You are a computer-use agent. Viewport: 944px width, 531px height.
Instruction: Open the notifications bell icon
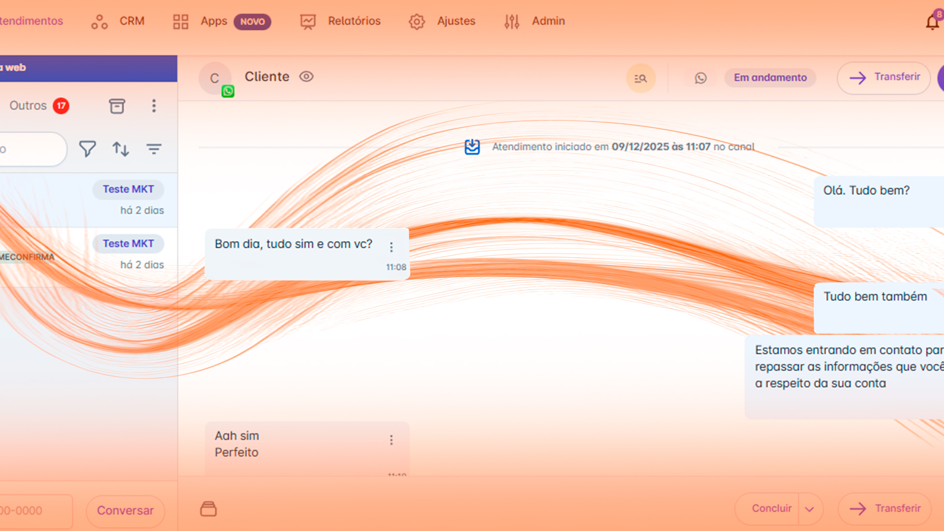[x=932, y=22]
